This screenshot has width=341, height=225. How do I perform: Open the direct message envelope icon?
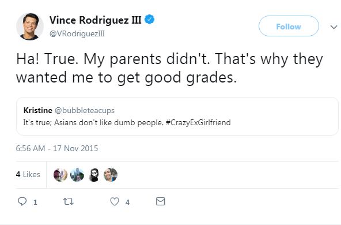coord(161,201)
